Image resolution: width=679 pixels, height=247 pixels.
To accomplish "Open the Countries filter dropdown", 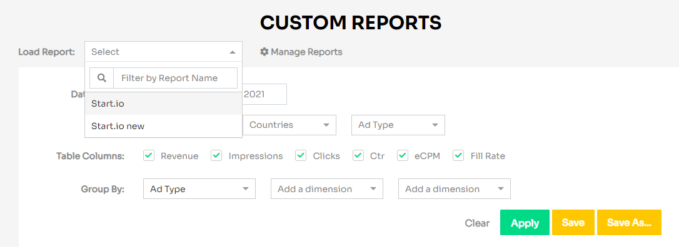I will (x=289, y=125).
